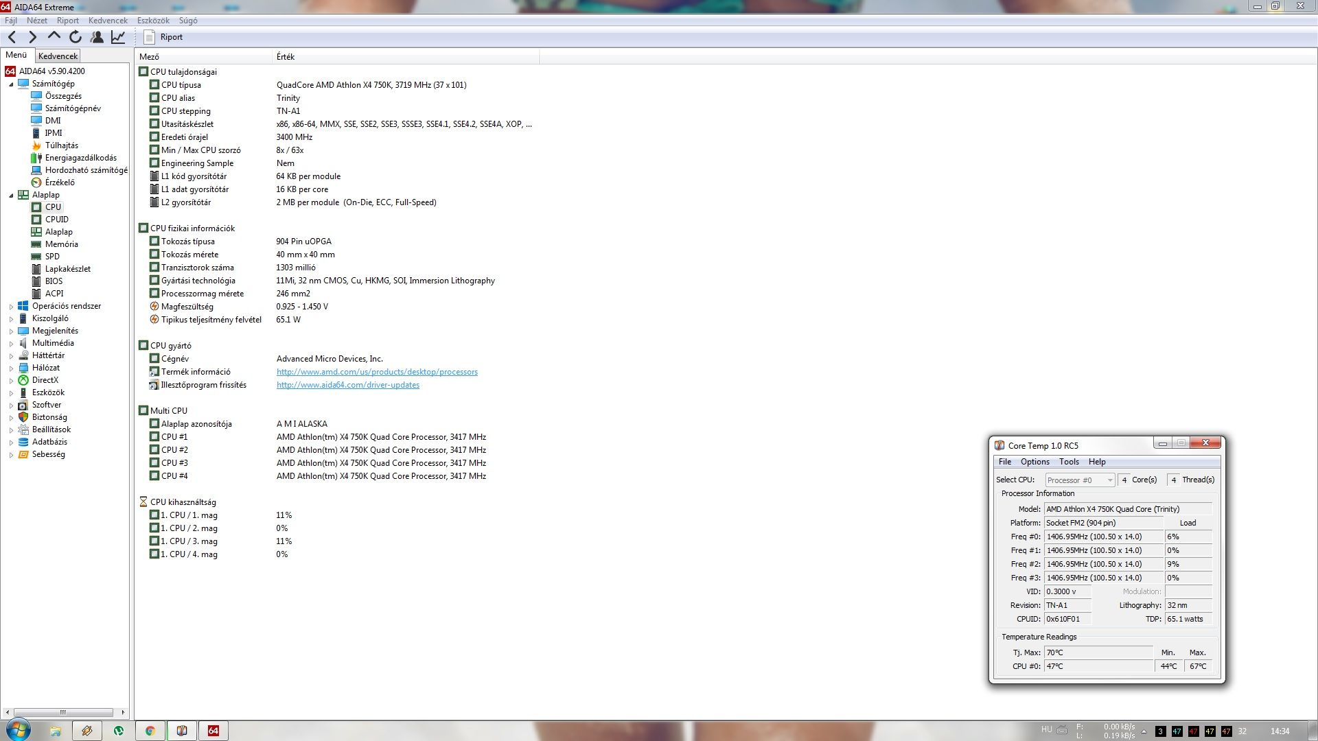Open Chrome from the taskbar
Image resolution: width=1318 pixels, height=741 pixels.
[x=150, y=731]
